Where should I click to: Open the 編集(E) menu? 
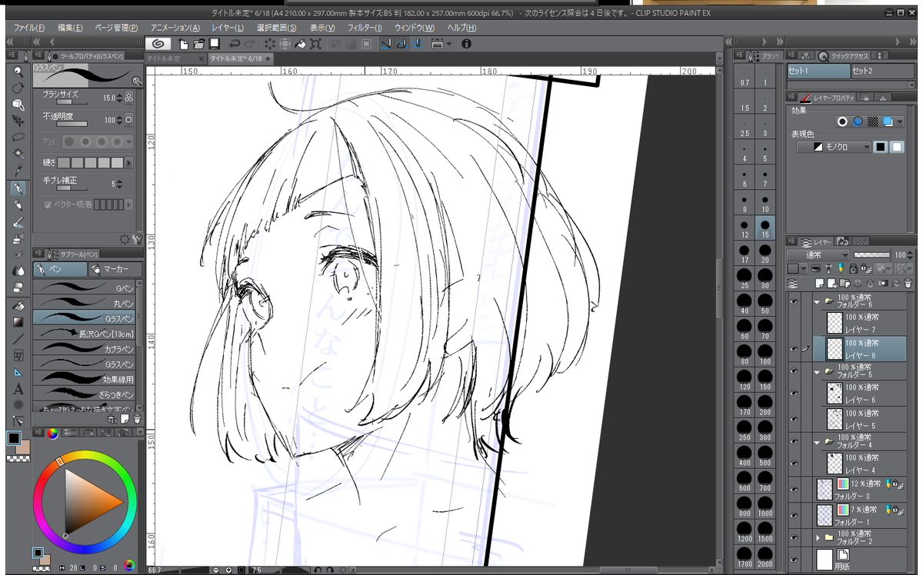pyautogui.click(x=69, y=27)
